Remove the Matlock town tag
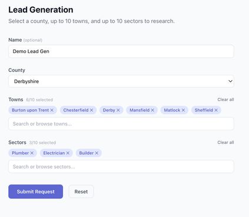Viewport: 249px width, 217px height. [x=183, y=110]
